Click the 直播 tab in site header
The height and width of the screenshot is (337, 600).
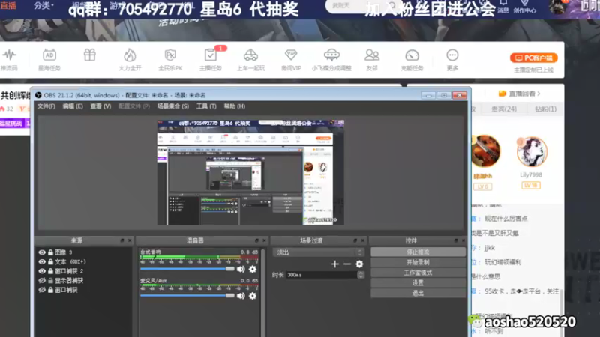click(x=8, y=5)
